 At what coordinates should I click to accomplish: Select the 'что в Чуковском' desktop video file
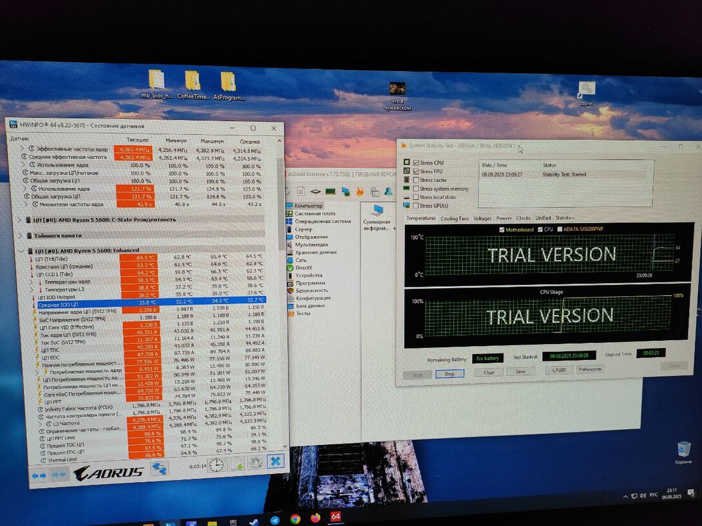(x=397, y=96)
